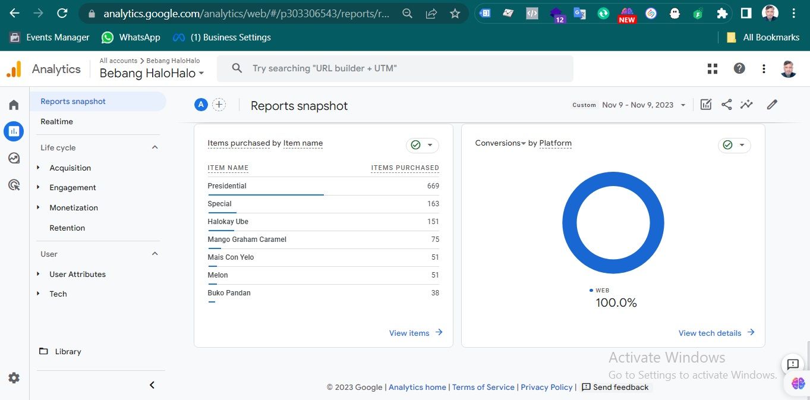Click the Customize report pencil icon
Viewport: 810px width, 400px height.
772,105
